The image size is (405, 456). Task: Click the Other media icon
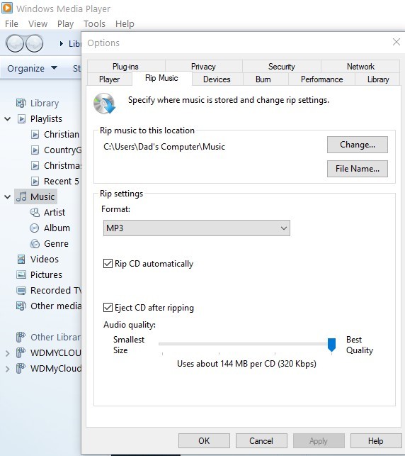21,306
